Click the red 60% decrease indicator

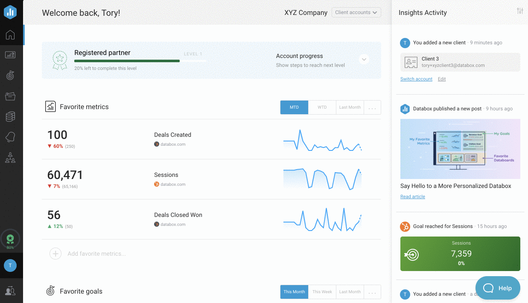coord(55,146)
